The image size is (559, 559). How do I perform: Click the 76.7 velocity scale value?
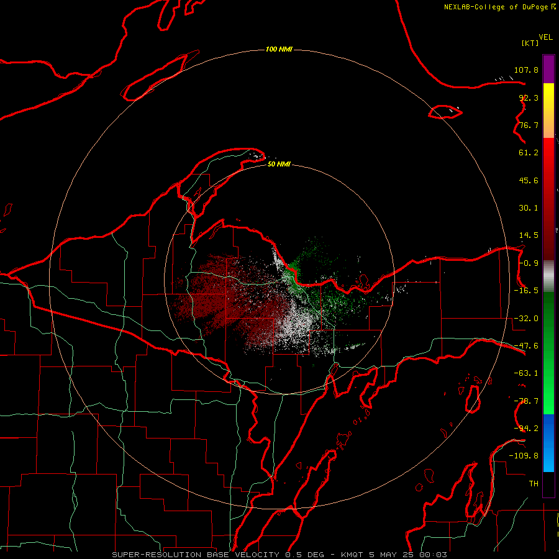pyautogui.click(x=529, y=125)
